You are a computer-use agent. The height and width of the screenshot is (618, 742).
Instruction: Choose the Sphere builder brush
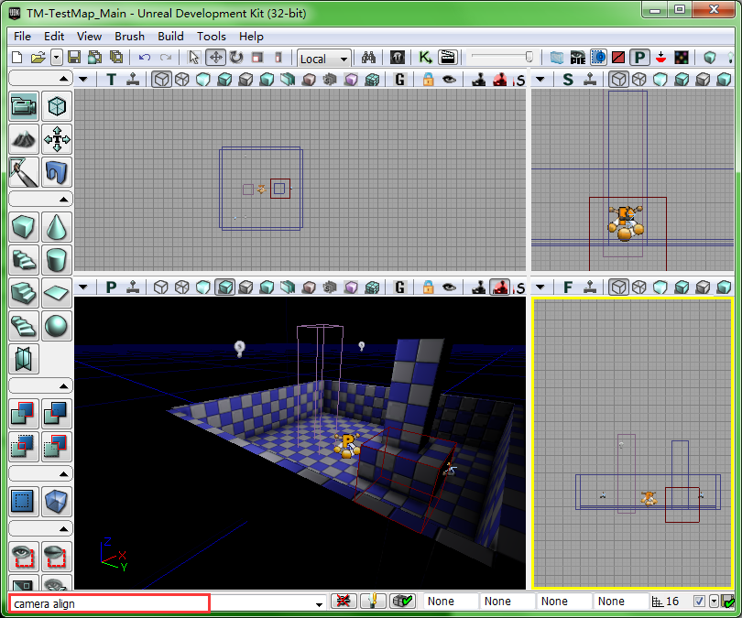[x=57, y=326]
